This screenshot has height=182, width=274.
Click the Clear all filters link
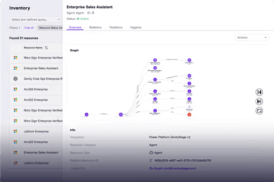coord(29,27)
